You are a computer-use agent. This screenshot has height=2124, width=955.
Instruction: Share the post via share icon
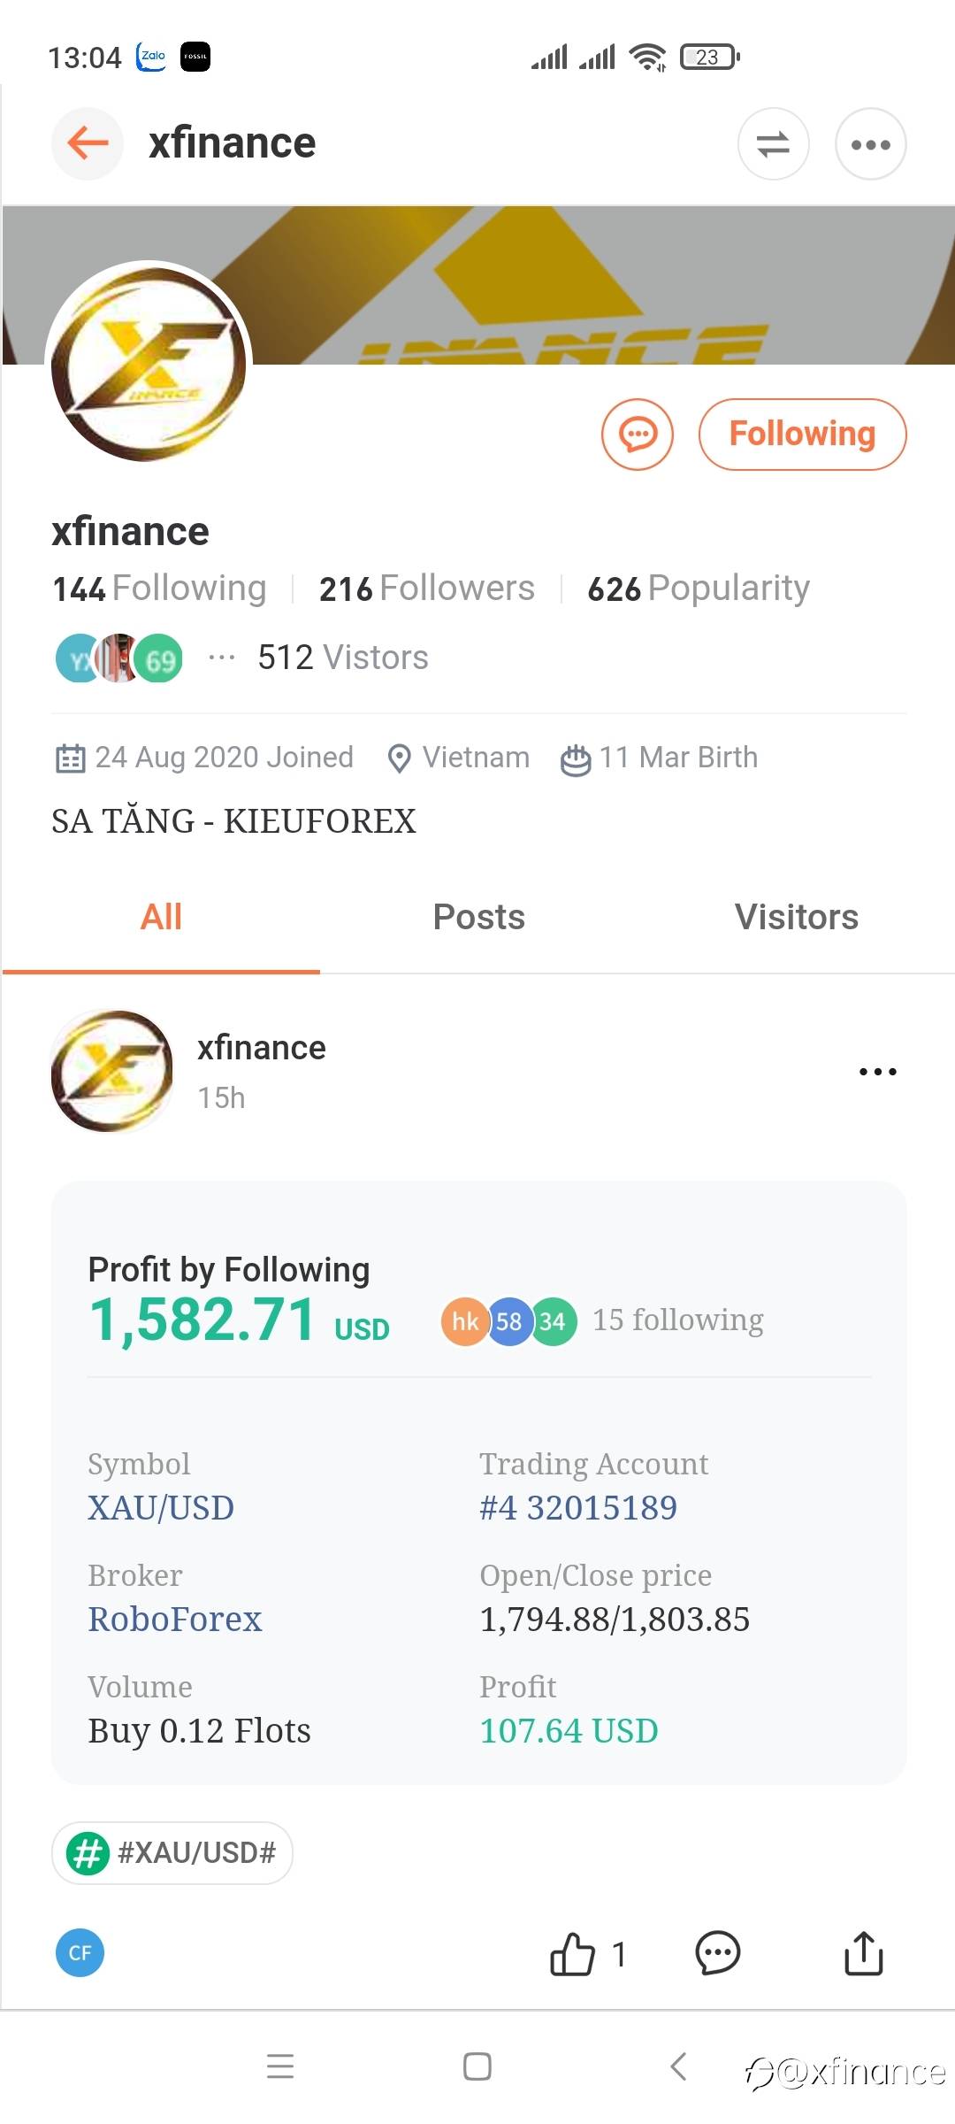tap(863, 1953)
